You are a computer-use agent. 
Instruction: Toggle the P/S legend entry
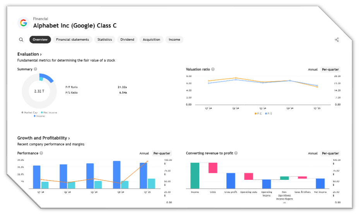268,114
